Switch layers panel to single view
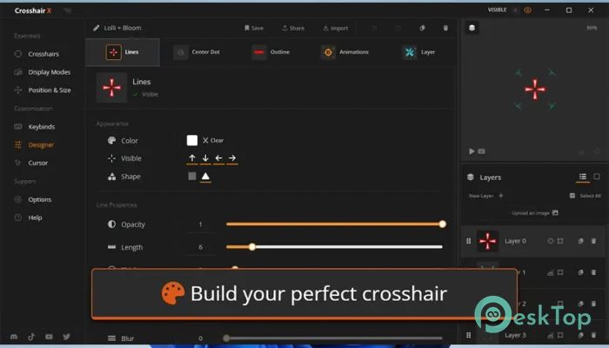Viewport: 609px width, 348px height. [x=597, y=177]
